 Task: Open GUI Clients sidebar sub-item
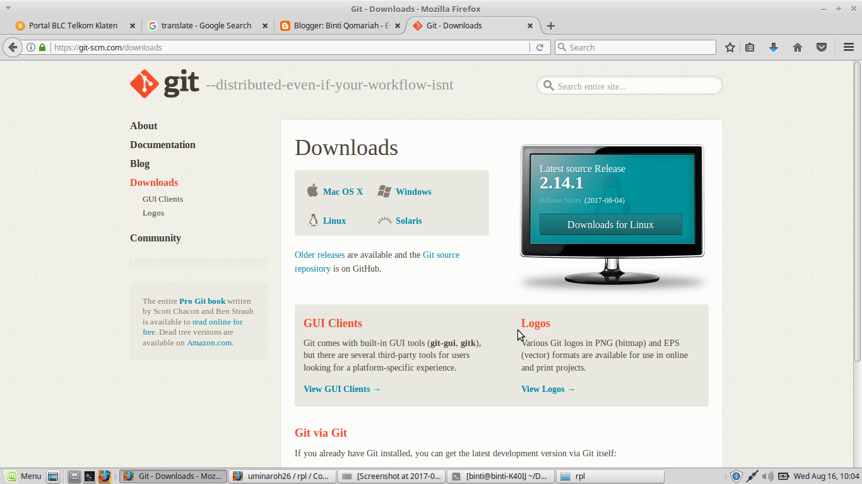163,199
